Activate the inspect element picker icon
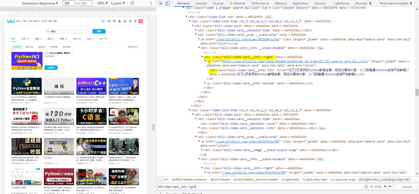This screenshot has height=194, width=419. [x=161, y=3]
